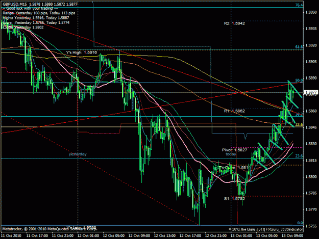The image size is (319, 239).
Task: Click the 13 Oct 01:00 time label
Action: pyautogui.click(x=241, y=236)
